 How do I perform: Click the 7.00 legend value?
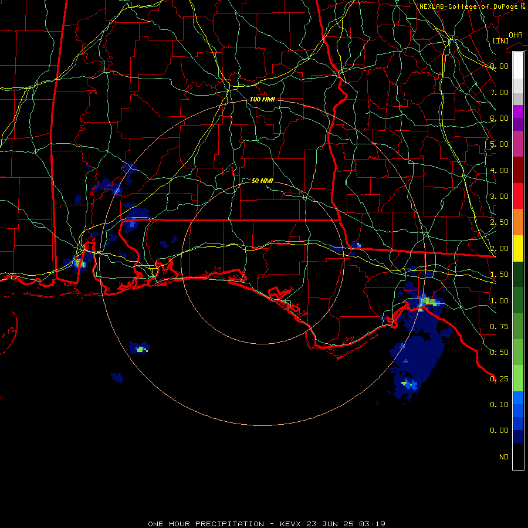tap(499, 92)
